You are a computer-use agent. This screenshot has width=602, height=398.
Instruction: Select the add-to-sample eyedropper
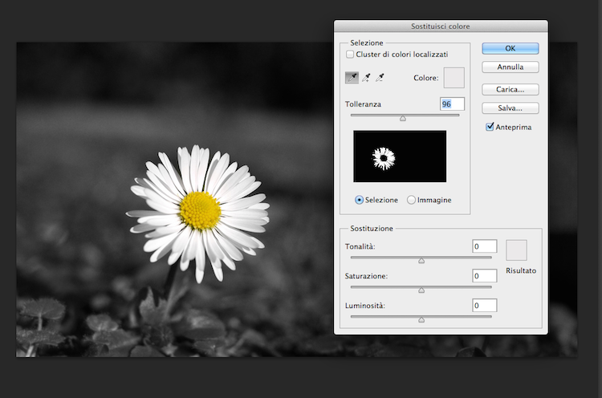click(366, 78)
